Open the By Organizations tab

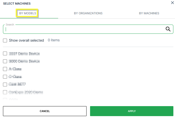[x=88, y=13]
